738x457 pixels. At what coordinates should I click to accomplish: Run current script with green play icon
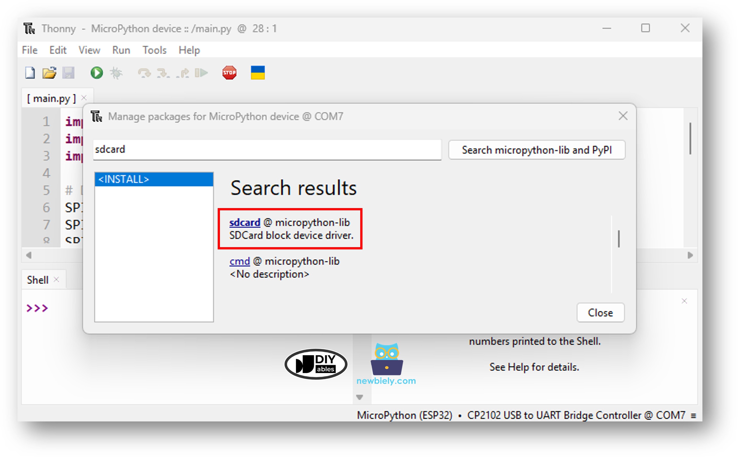tap(97, 73)
